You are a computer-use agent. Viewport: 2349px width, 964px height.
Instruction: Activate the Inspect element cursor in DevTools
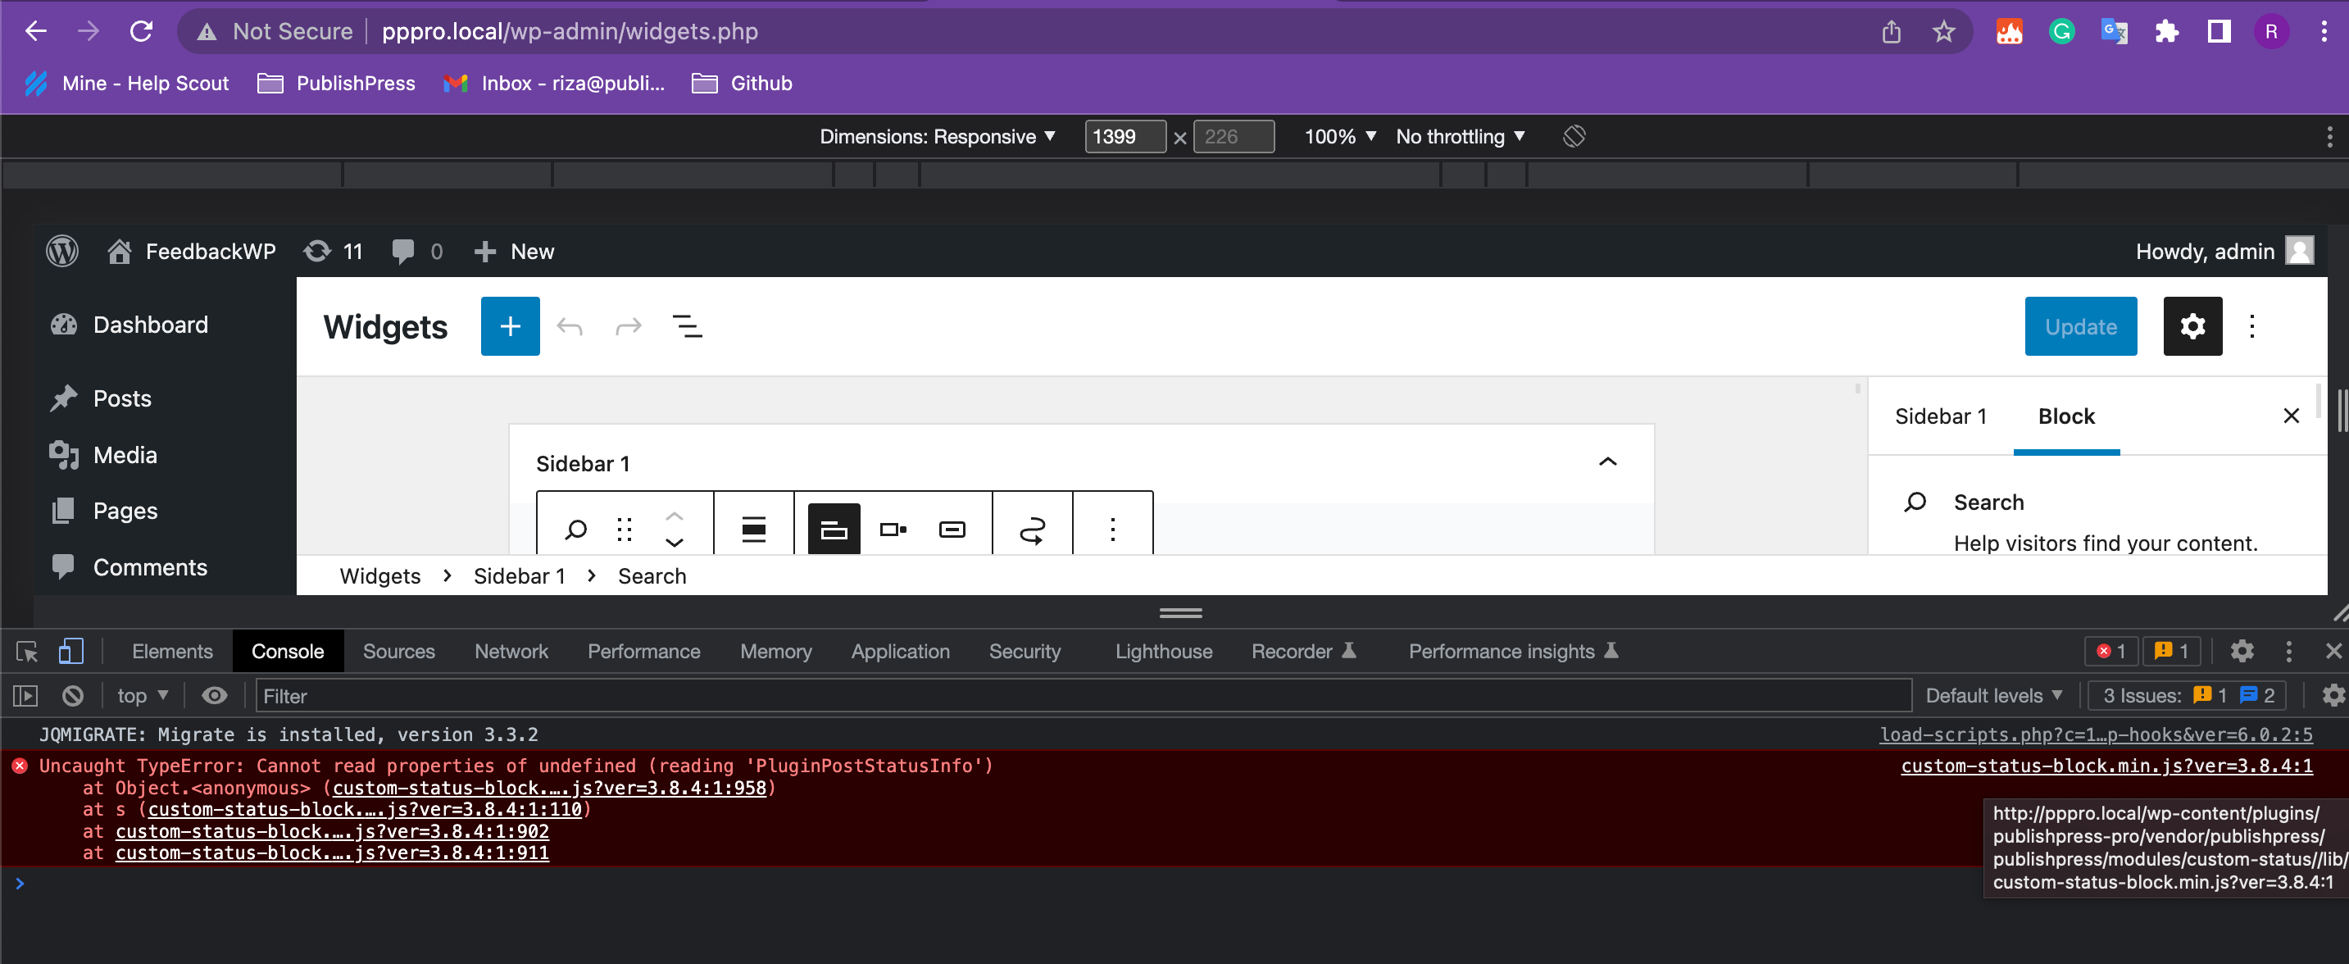click(x=25, y=650)
